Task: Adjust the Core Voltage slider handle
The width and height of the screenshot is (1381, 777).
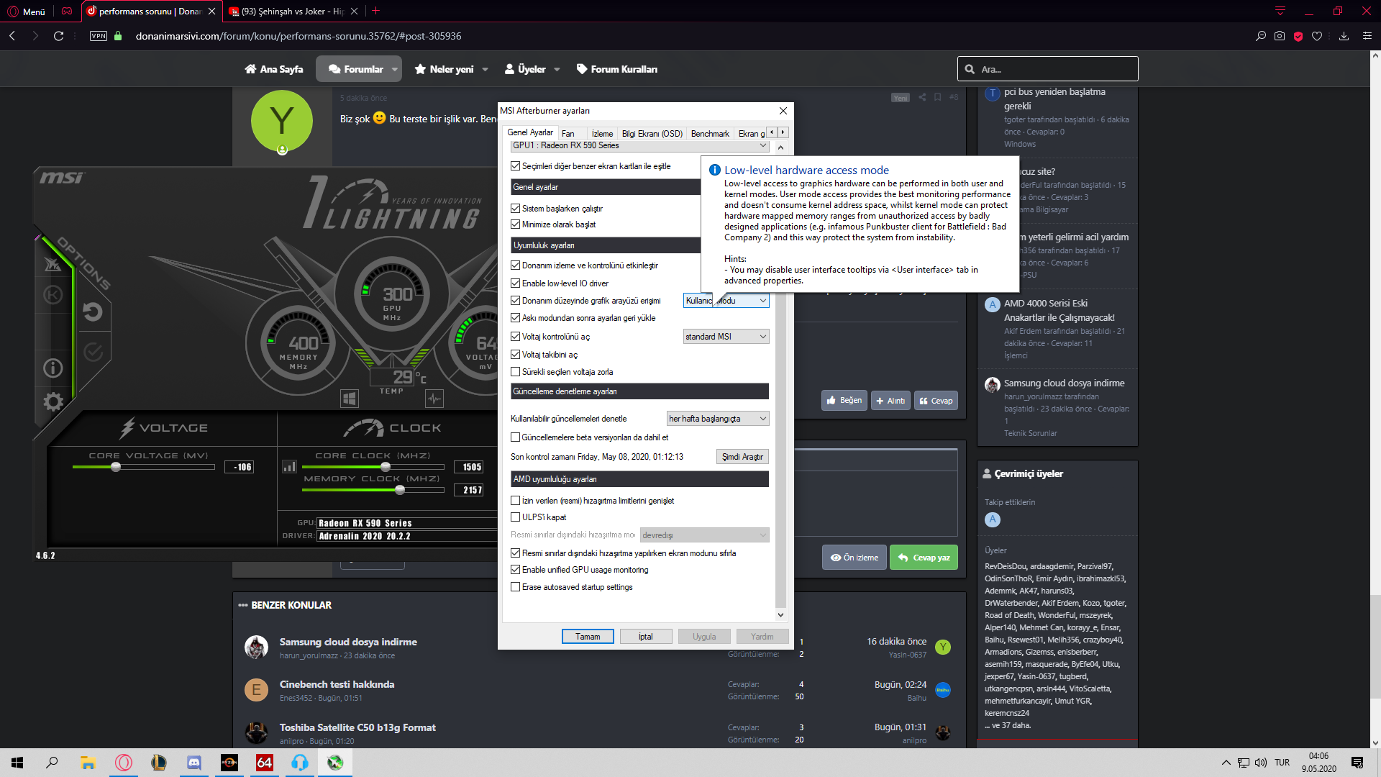Action: click(x=116, y=467)
